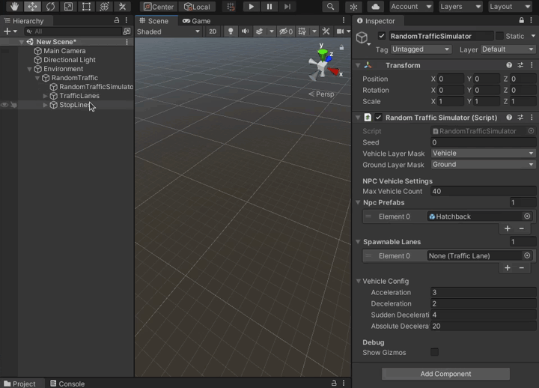
Task: Open the Vehicle Layer Mask dropdown
Action: [x=483, y=154]
